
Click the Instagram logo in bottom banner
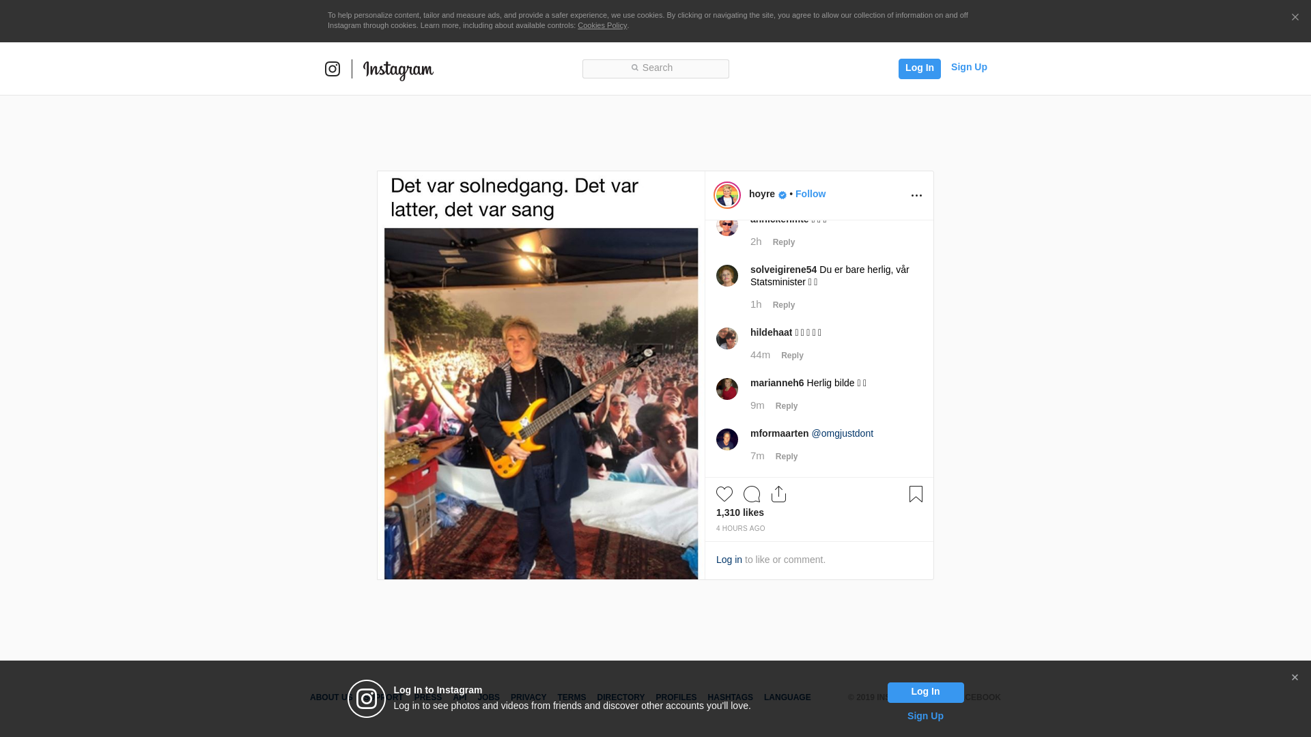(x=367, y=699)
